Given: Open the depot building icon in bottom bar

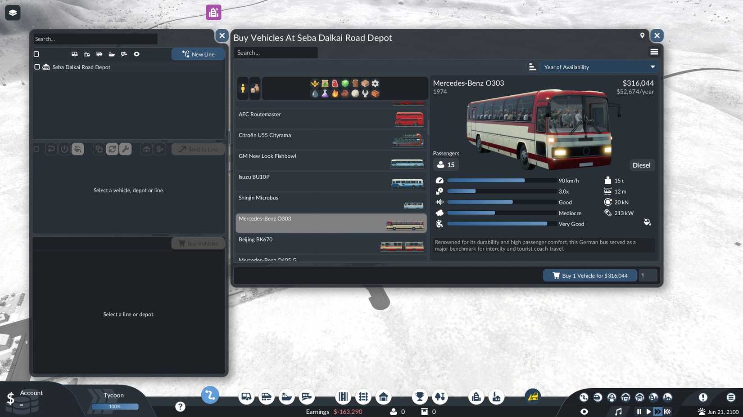Looking at the screenshot, I should click(x=383, y=397).
